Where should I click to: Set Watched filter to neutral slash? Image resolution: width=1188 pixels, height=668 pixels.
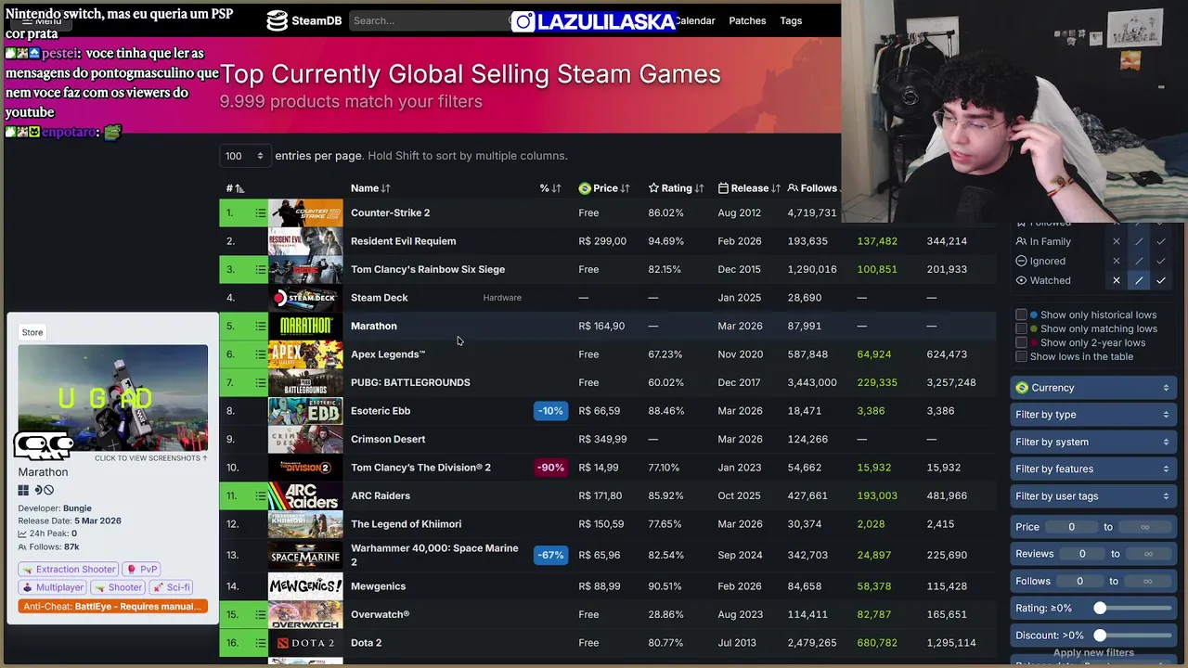click(x=1139, y=280)
